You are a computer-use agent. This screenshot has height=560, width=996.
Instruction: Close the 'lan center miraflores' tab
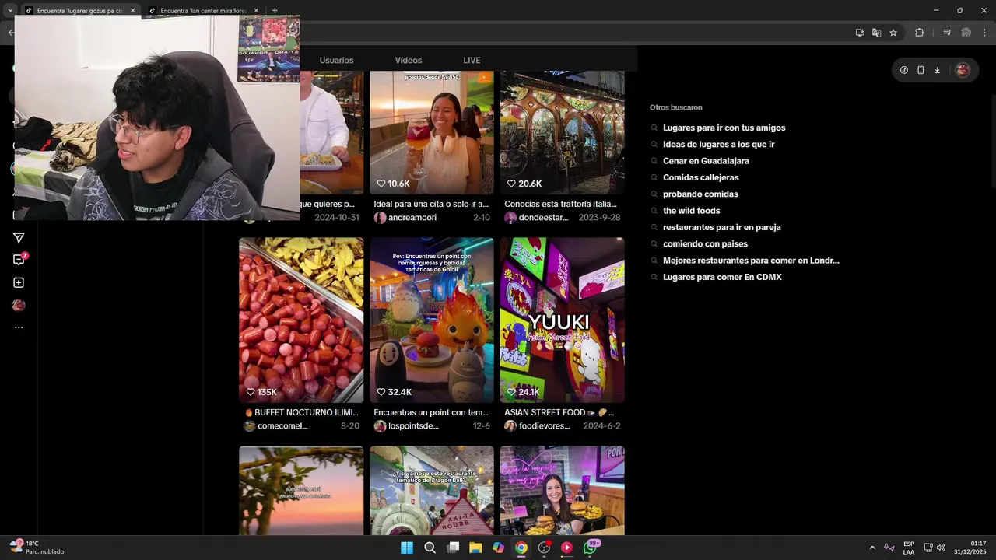click(256, 11)
